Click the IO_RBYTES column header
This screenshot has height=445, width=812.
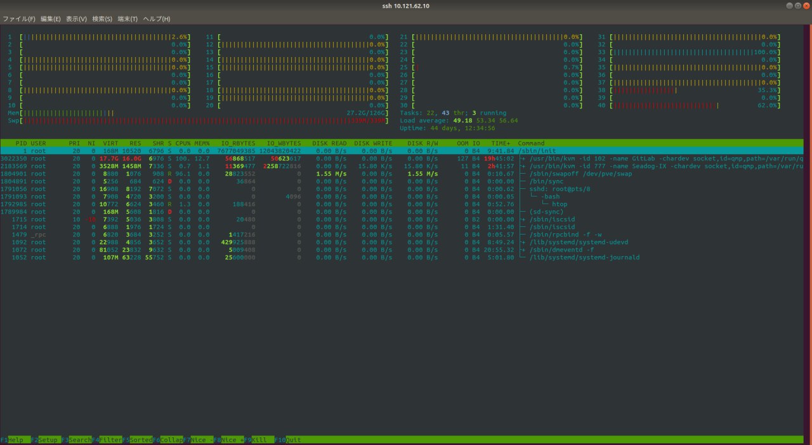(x=239, y=143)
